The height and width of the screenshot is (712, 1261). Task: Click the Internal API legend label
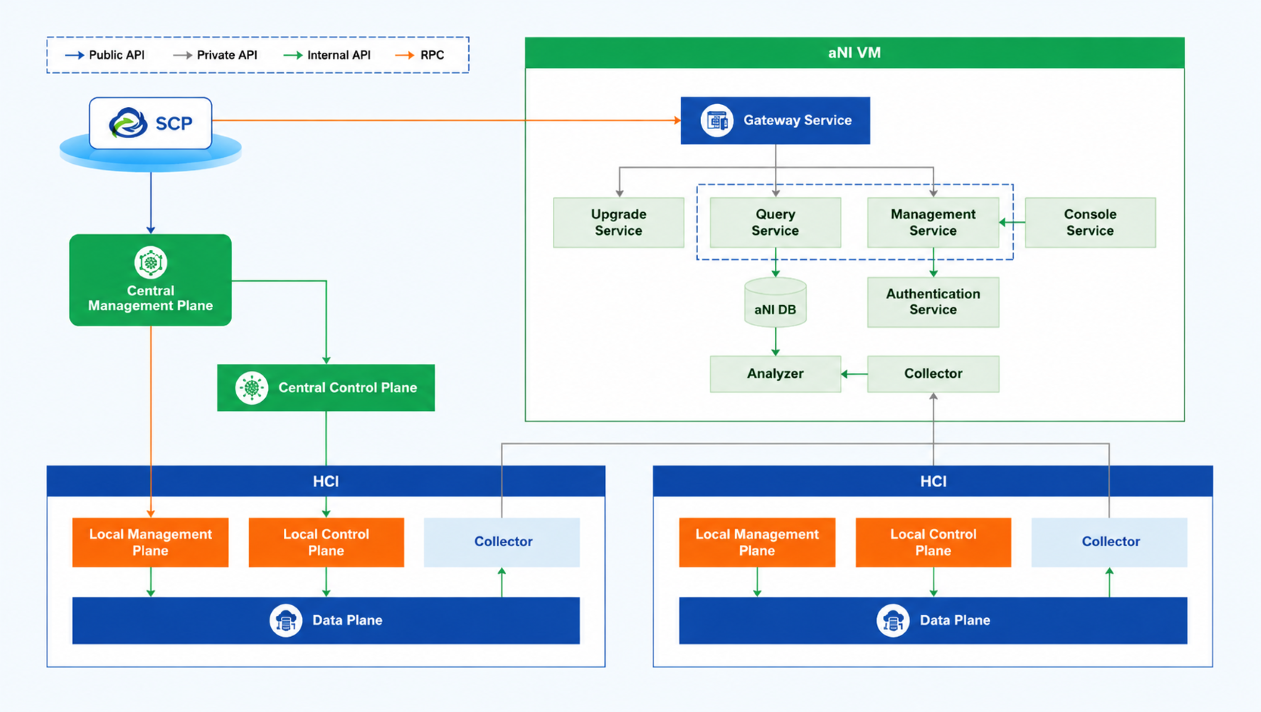[x=339, y=55]
